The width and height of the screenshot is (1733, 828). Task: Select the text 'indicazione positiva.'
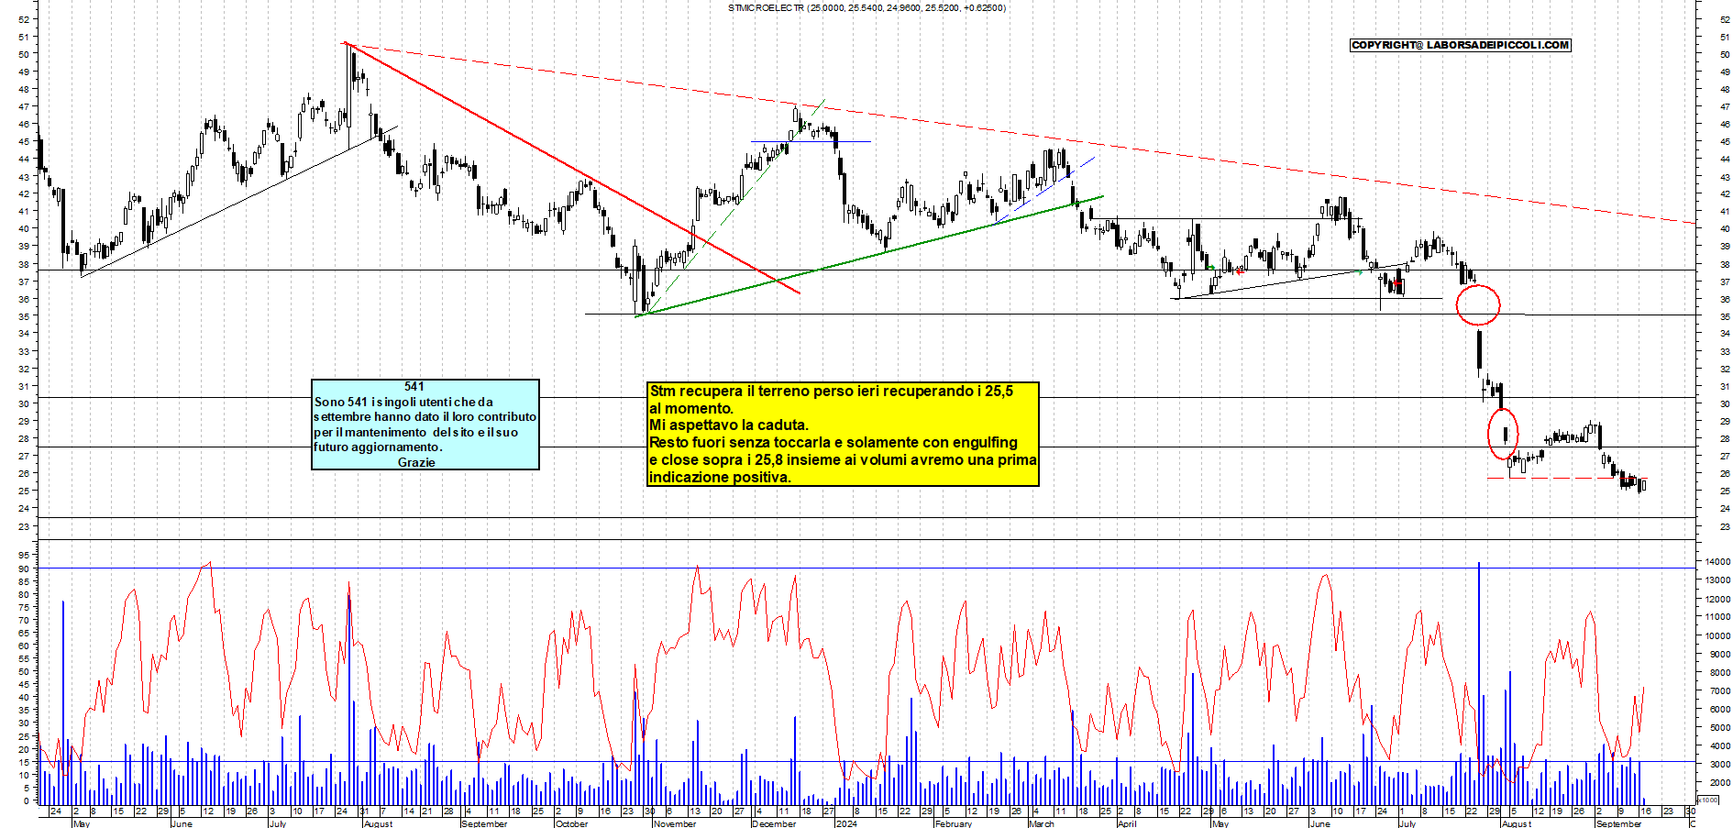pyautogui.click(x=720, y=477)
